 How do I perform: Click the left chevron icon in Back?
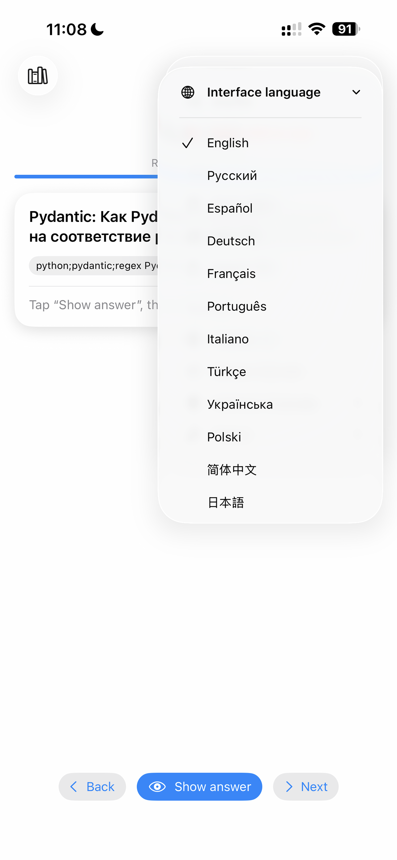coord(74,787)
